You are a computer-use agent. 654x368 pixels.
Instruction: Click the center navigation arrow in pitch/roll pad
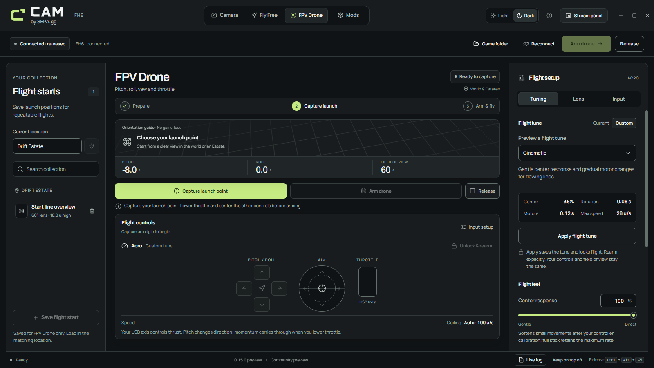coord(262,288)
